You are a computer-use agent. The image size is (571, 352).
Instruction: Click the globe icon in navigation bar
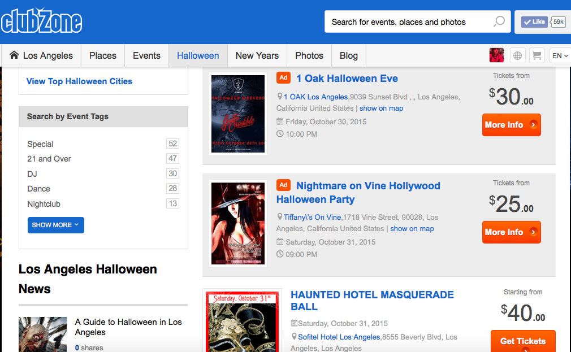(517, 56)
